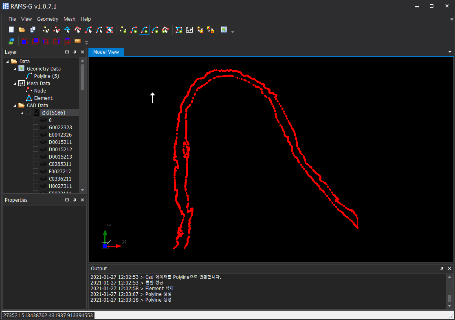Click the yellow double-square node tool
The height and width of the screenshot is (320, 455).
211,30
